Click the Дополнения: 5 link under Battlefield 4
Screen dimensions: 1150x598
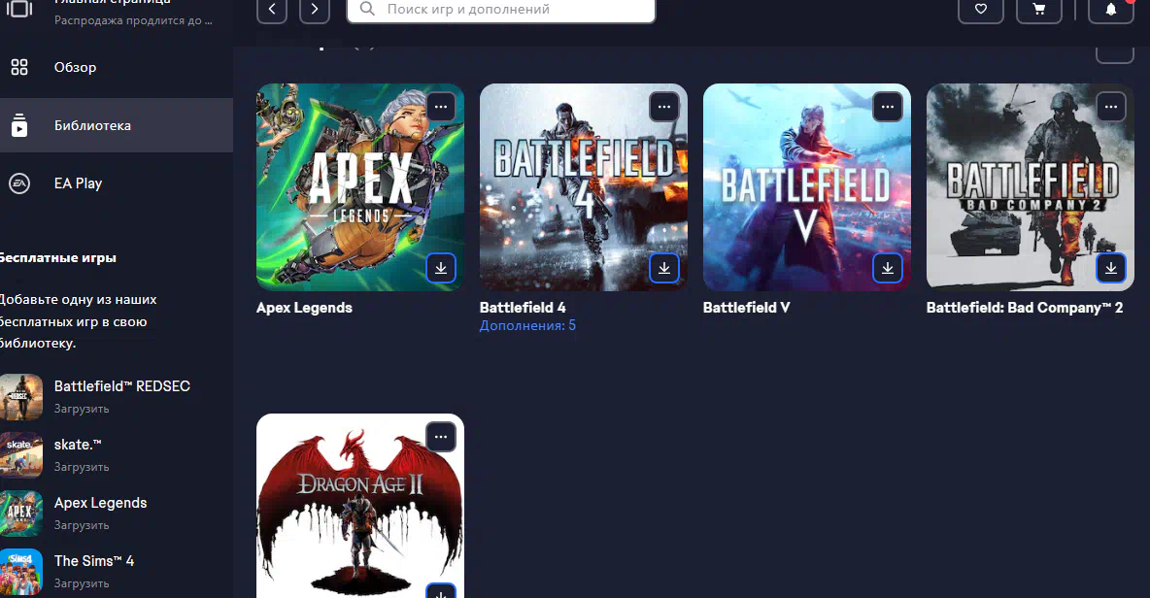coord(527,326)
